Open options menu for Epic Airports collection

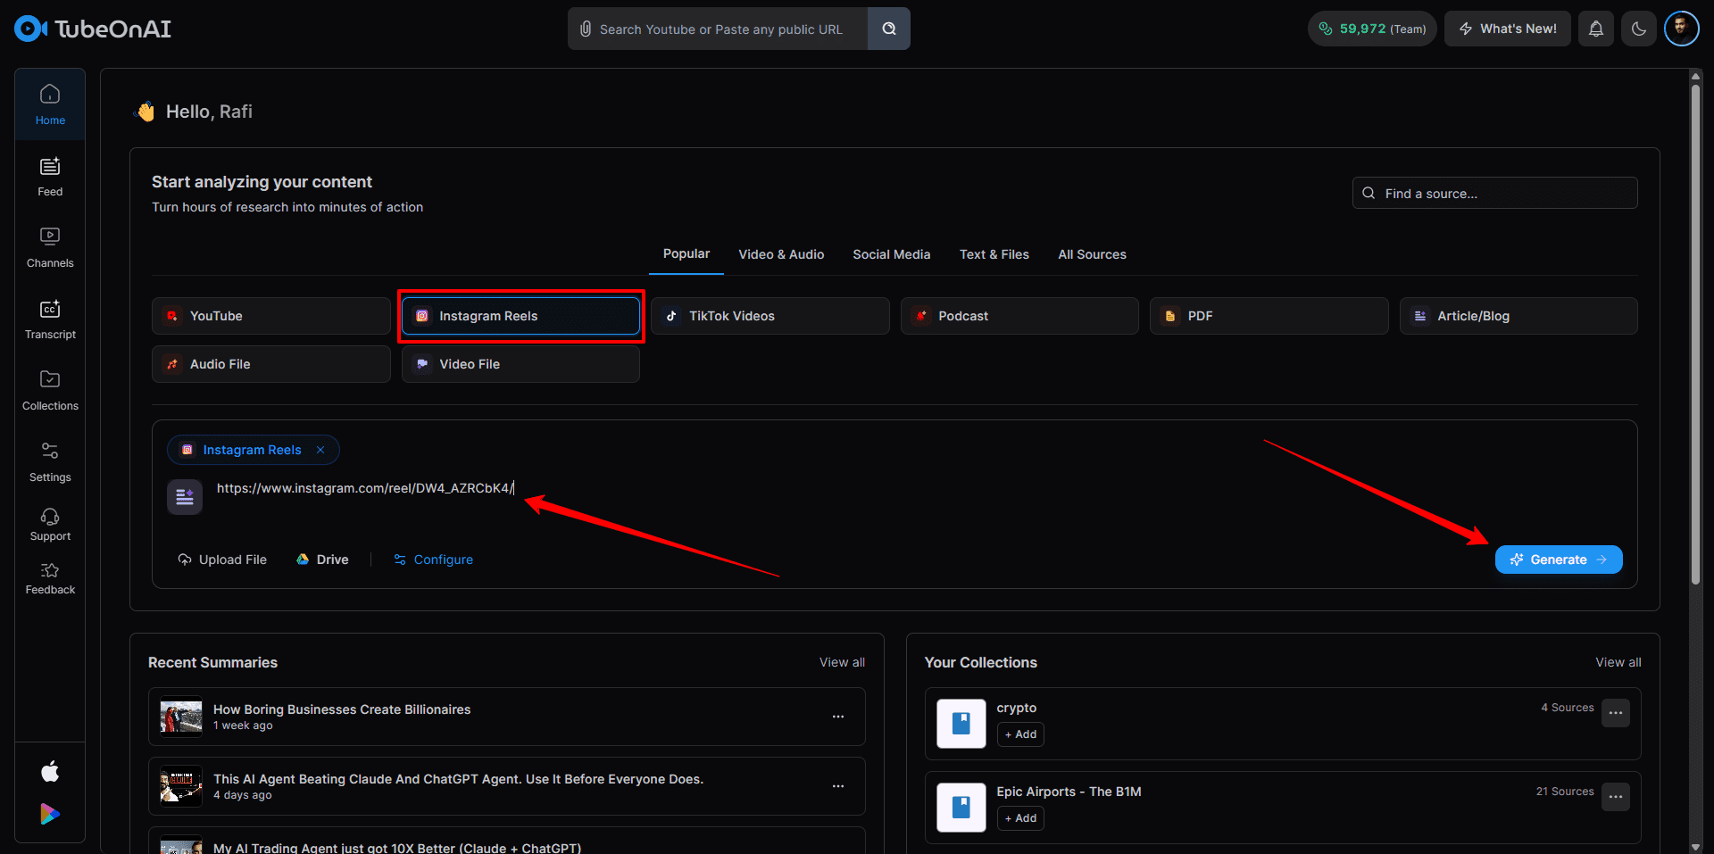(1616, 797)
